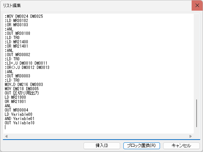Click the line ';LD MR30102'
Image resolution: width=203 pixels, height=152 pixels.
pos(16,21)
